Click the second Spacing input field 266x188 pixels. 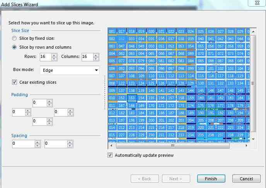pyautogui.click(x=53, y=144)
